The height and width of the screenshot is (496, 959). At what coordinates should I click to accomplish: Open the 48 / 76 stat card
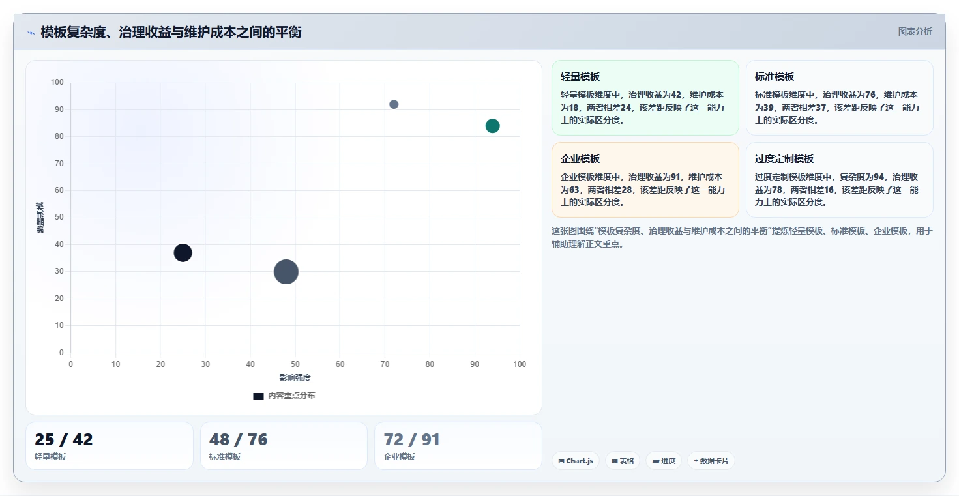pyautogui.click(x=284, y=446)
